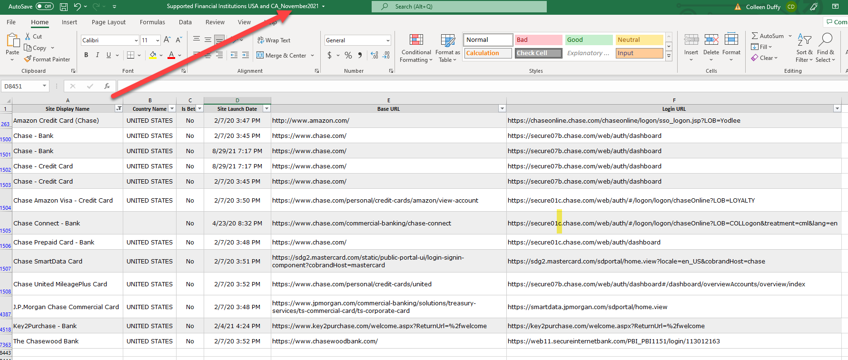Click into the Search box

[x=459, y=7]
